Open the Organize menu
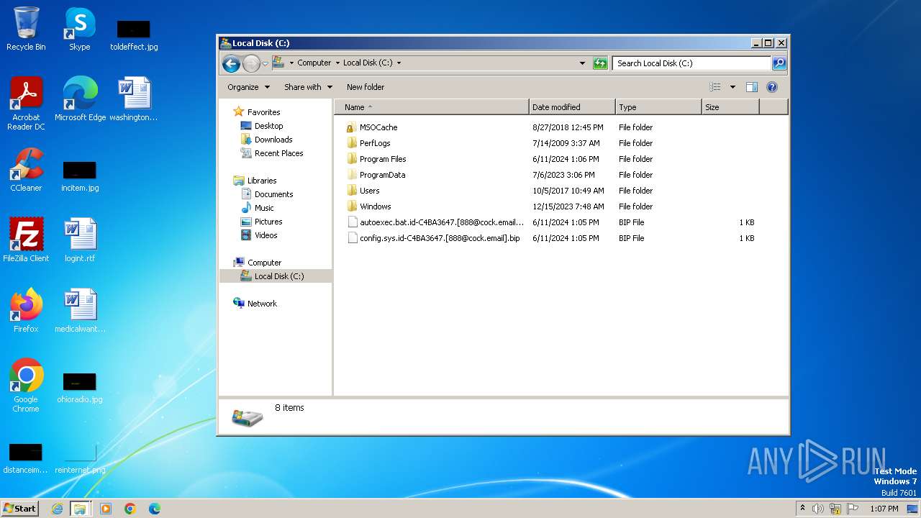921x518 pixels. coord(248,87)
